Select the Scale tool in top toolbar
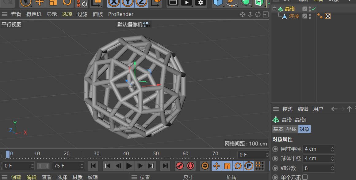Viewport: 356px width, 180px height. [53, 3]
